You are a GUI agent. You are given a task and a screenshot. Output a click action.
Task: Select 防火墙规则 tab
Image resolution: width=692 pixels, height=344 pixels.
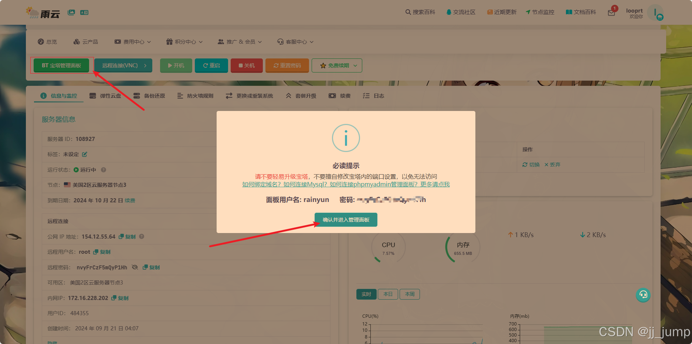click(195, 96)
